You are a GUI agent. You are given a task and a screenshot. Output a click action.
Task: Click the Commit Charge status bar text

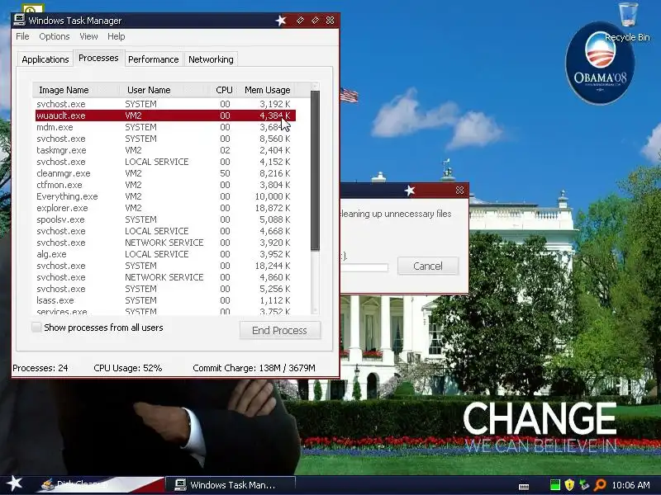point(254,368)
